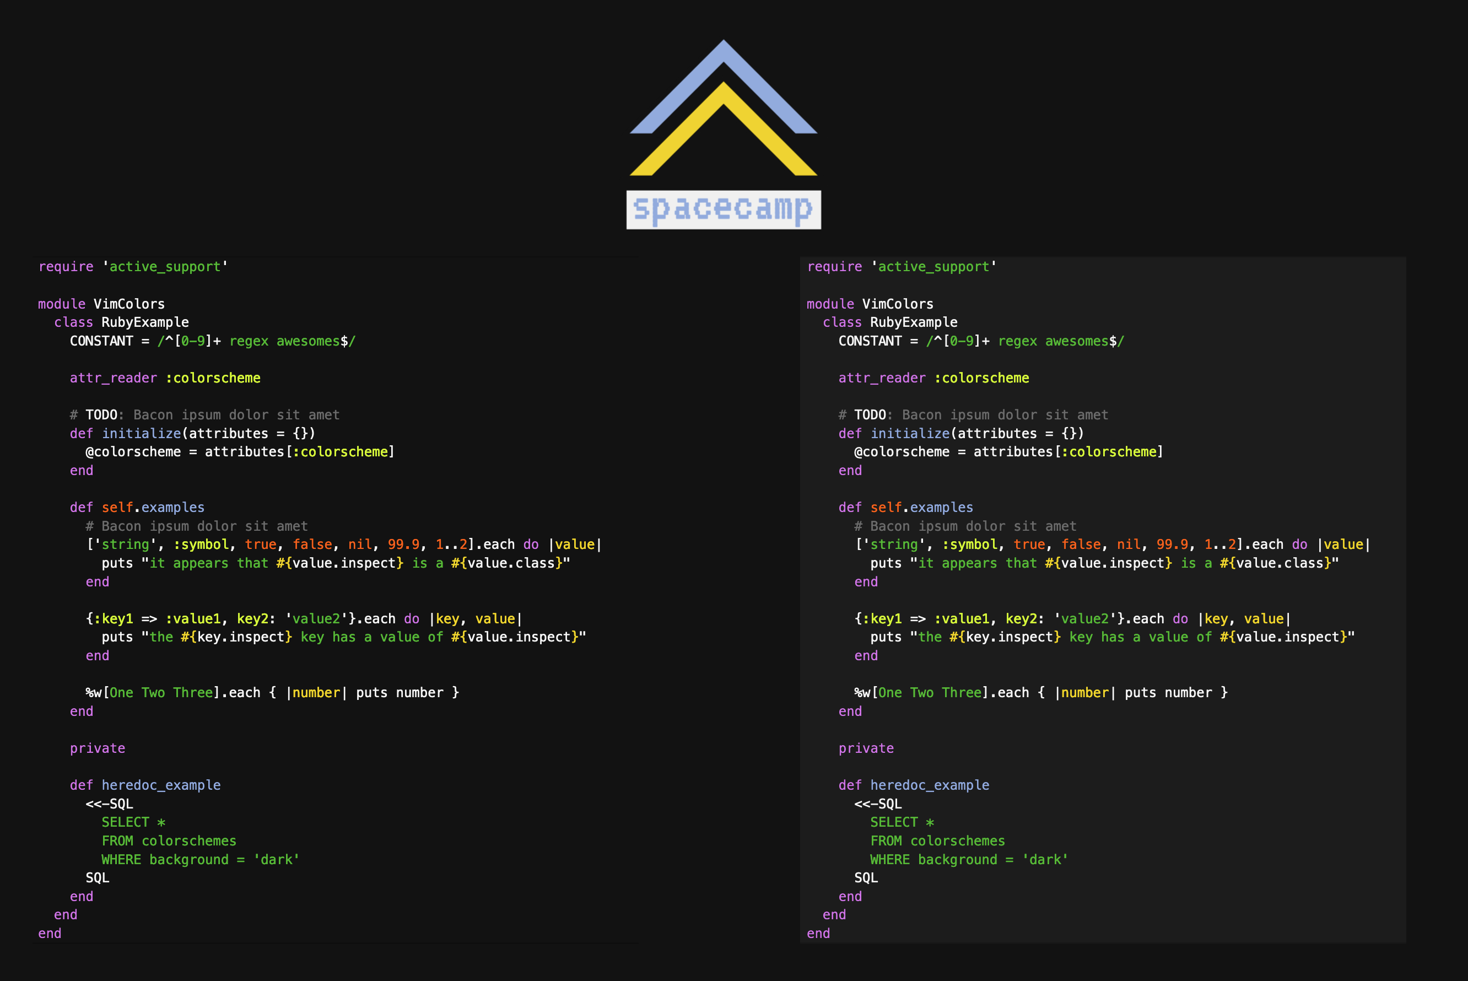
Task: Click the private keyword in the left panel
Action: tap(97, 748)
